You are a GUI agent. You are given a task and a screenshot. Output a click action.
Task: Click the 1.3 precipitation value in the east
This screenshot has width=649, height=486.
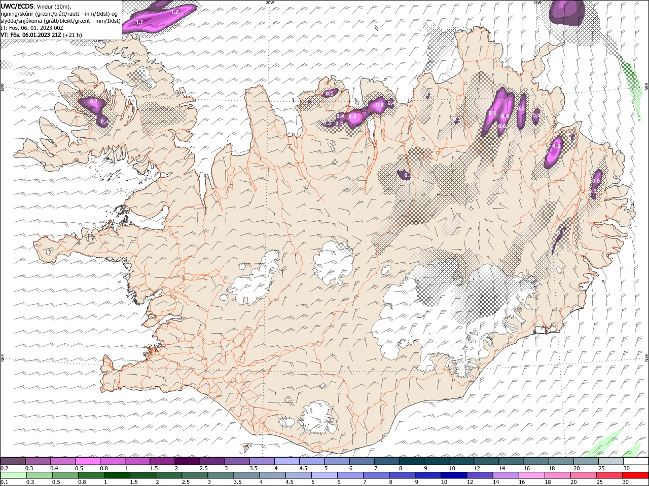click(x=556, y=146)
